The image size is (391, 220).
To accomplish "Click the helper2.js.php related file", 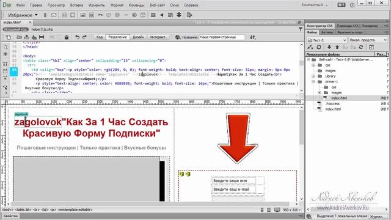I will pos(42,29).
